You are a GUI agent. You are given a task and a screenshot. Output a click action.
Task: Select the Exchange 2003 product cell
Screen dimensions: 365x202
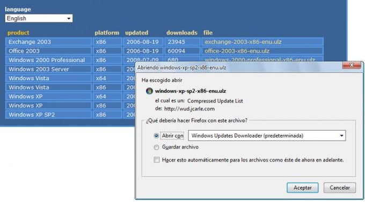pos(48,42)
